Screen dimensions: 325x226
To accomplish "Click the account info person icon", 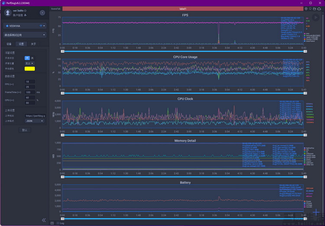I will 26,15.
